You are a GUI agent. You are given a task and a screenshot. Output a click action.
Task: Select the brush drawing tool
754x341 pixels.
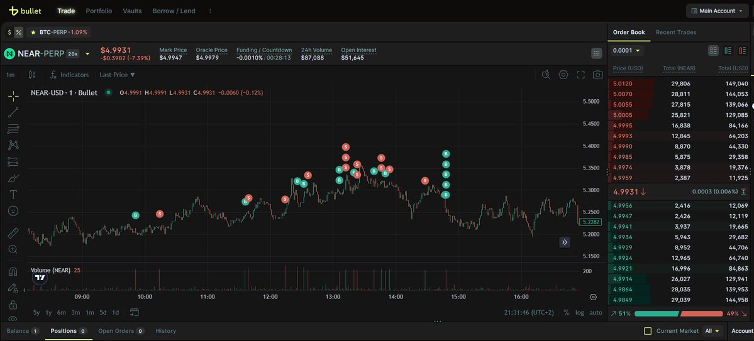click(x=13, y=178)
